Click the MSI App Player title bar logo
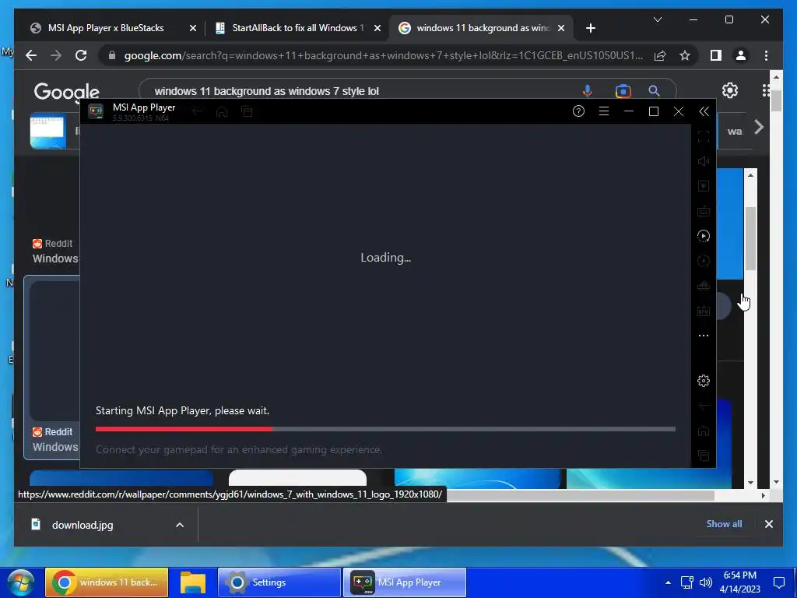The width and height of the screenshot is (797, 598). 96,111
